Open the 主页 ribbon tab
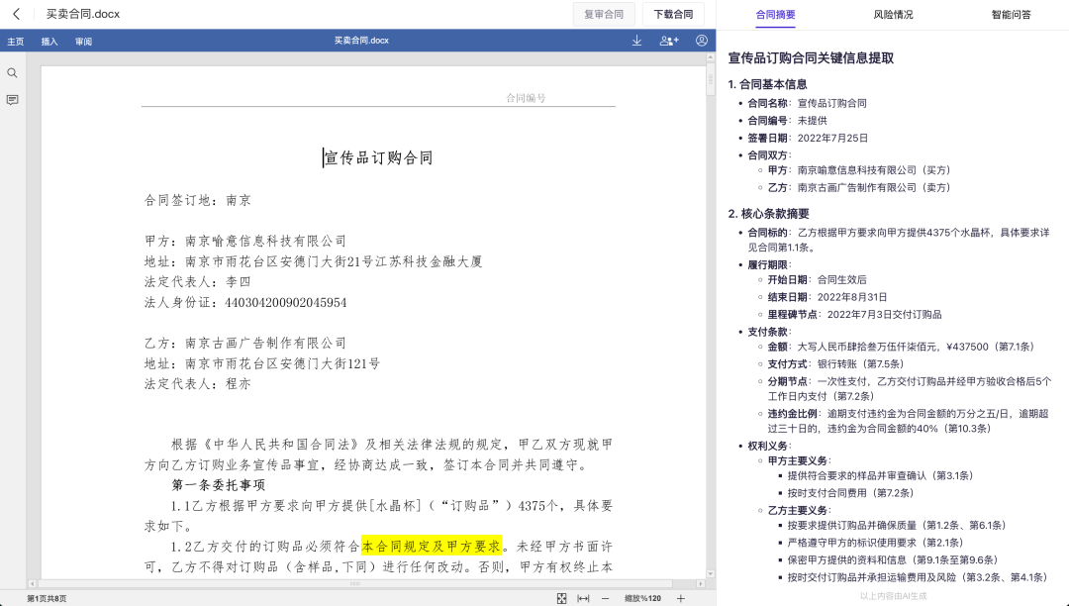The height and width of the screenshot is (606, 1069). pos(16,41)
